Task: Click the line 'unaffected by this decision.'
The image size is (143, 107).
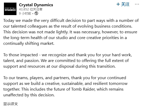Action: coord(29,95)
